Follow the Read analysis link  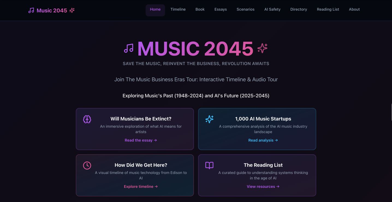point(263,140)
